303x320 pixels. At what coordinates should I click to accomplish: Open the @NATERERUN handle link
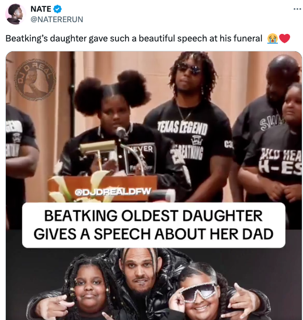57,19
